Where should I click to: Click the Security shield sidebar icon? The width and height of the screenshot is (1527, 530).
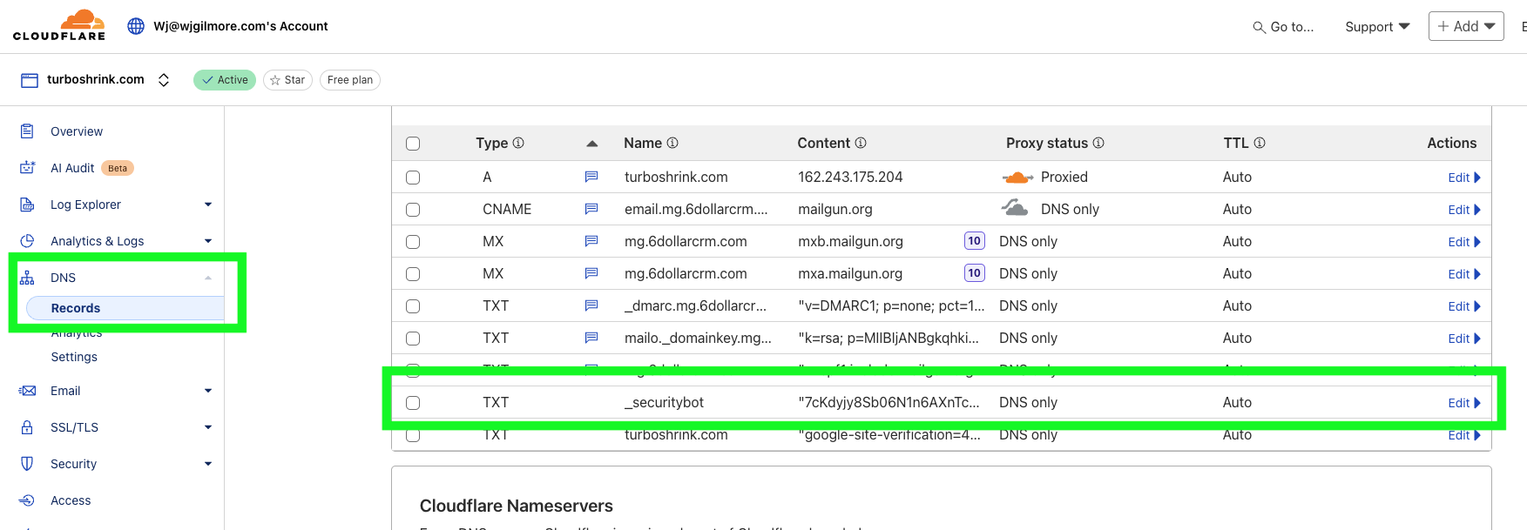pyautogui.click(x=27, y=464)
